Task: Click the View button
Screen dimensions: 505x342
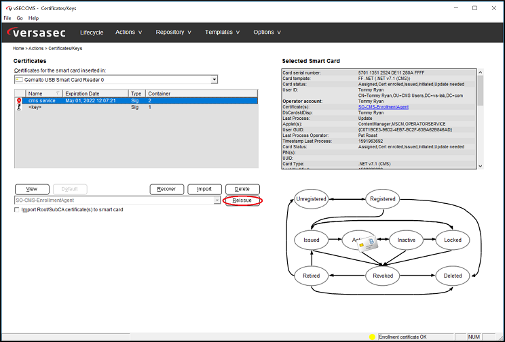Action: [x=32, y=189]
